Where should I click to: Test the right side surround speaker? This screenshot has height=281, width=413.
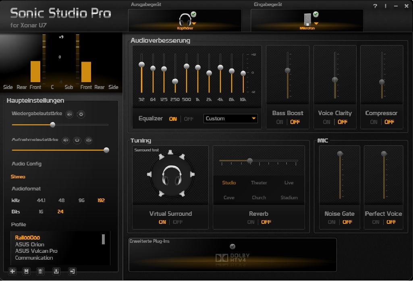click(192, 174)
